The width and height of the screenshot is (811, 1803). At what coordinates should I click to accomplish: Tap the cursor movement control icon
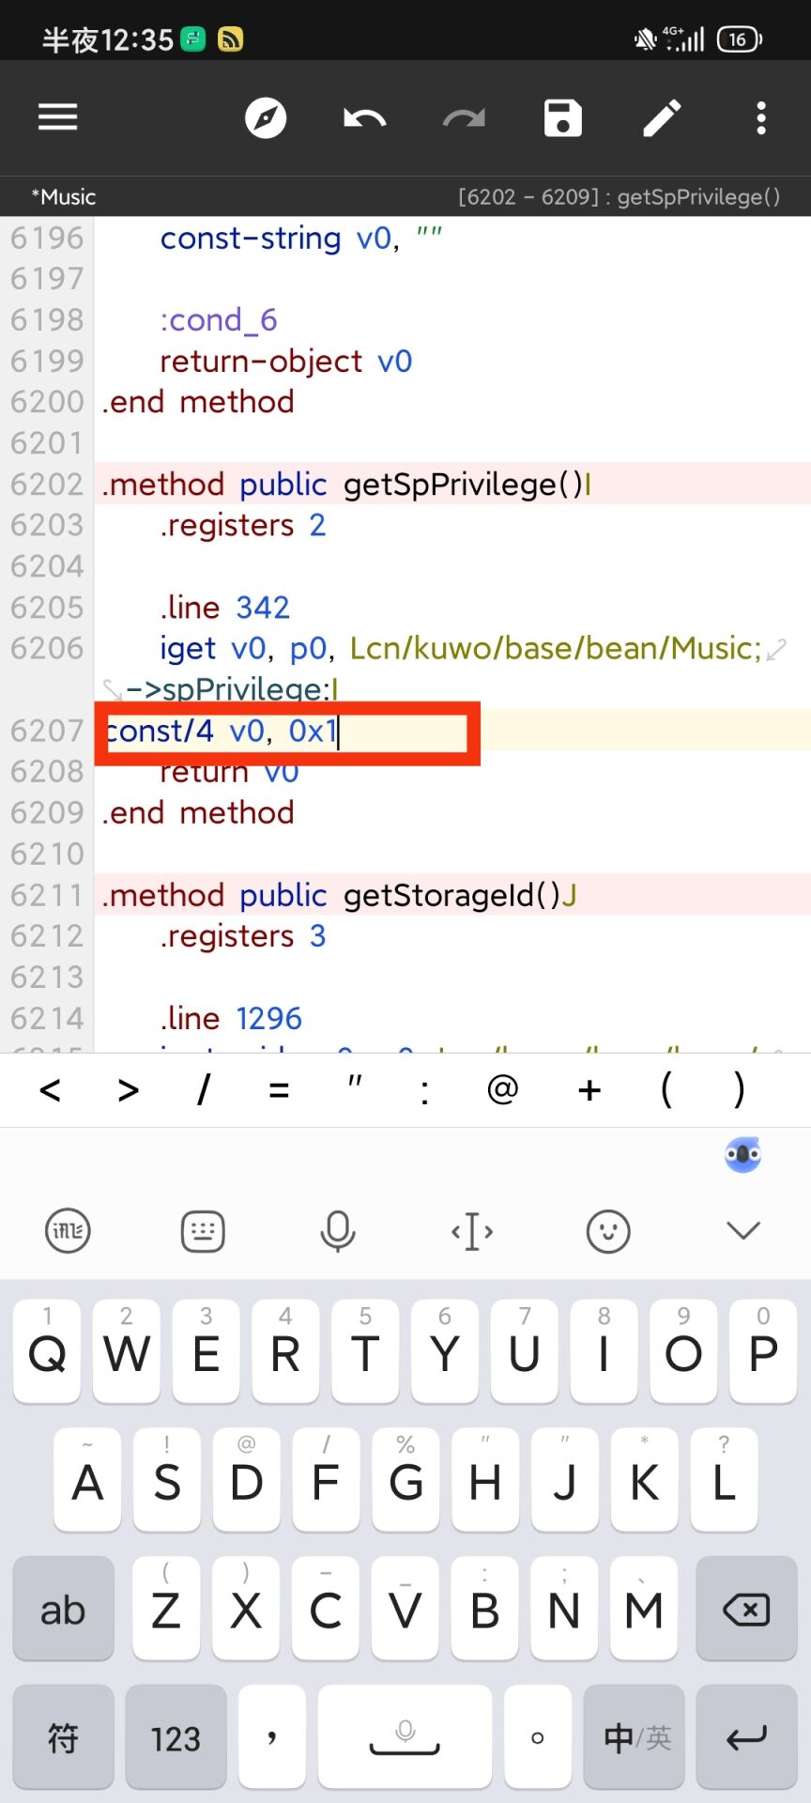[x=472, y=1230]
